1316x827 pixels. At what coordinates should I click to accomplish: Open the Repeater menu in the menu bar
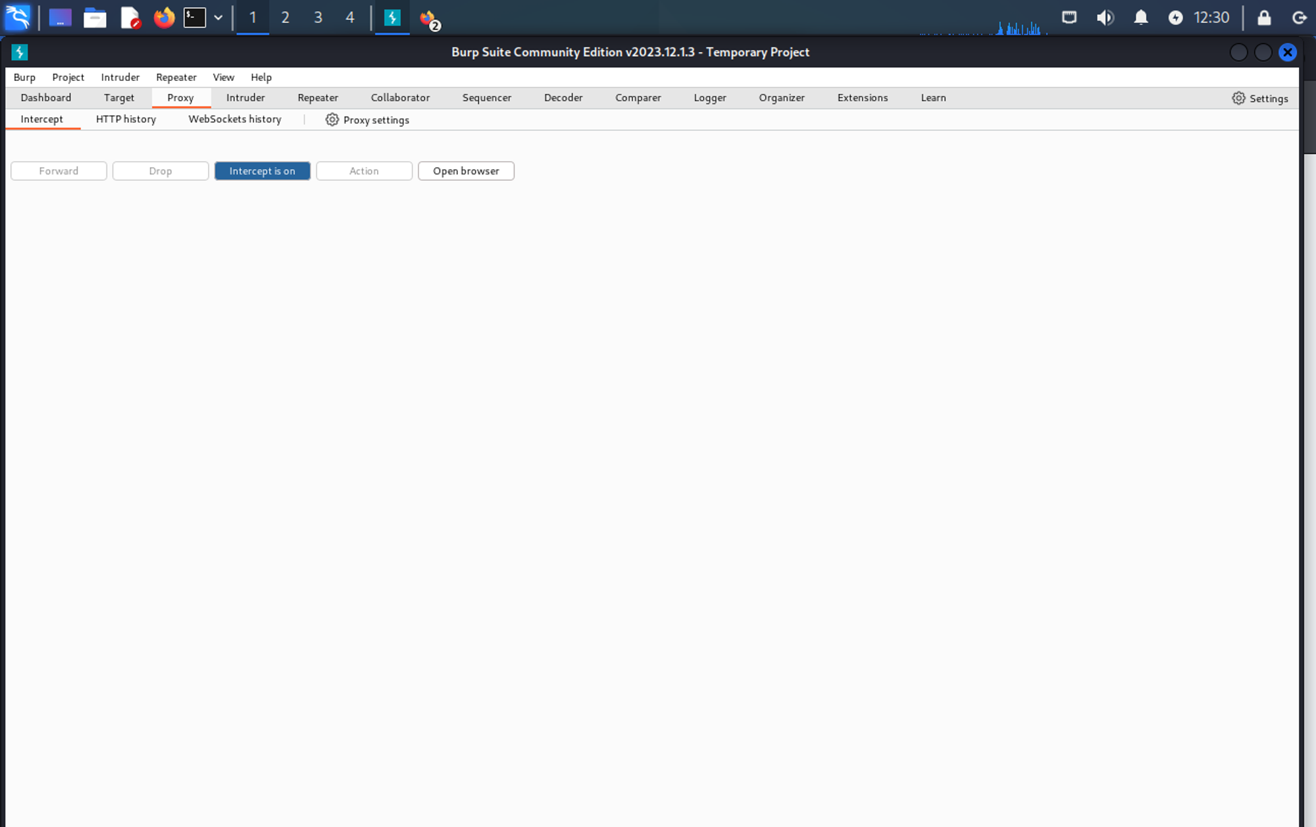(176, 77)
